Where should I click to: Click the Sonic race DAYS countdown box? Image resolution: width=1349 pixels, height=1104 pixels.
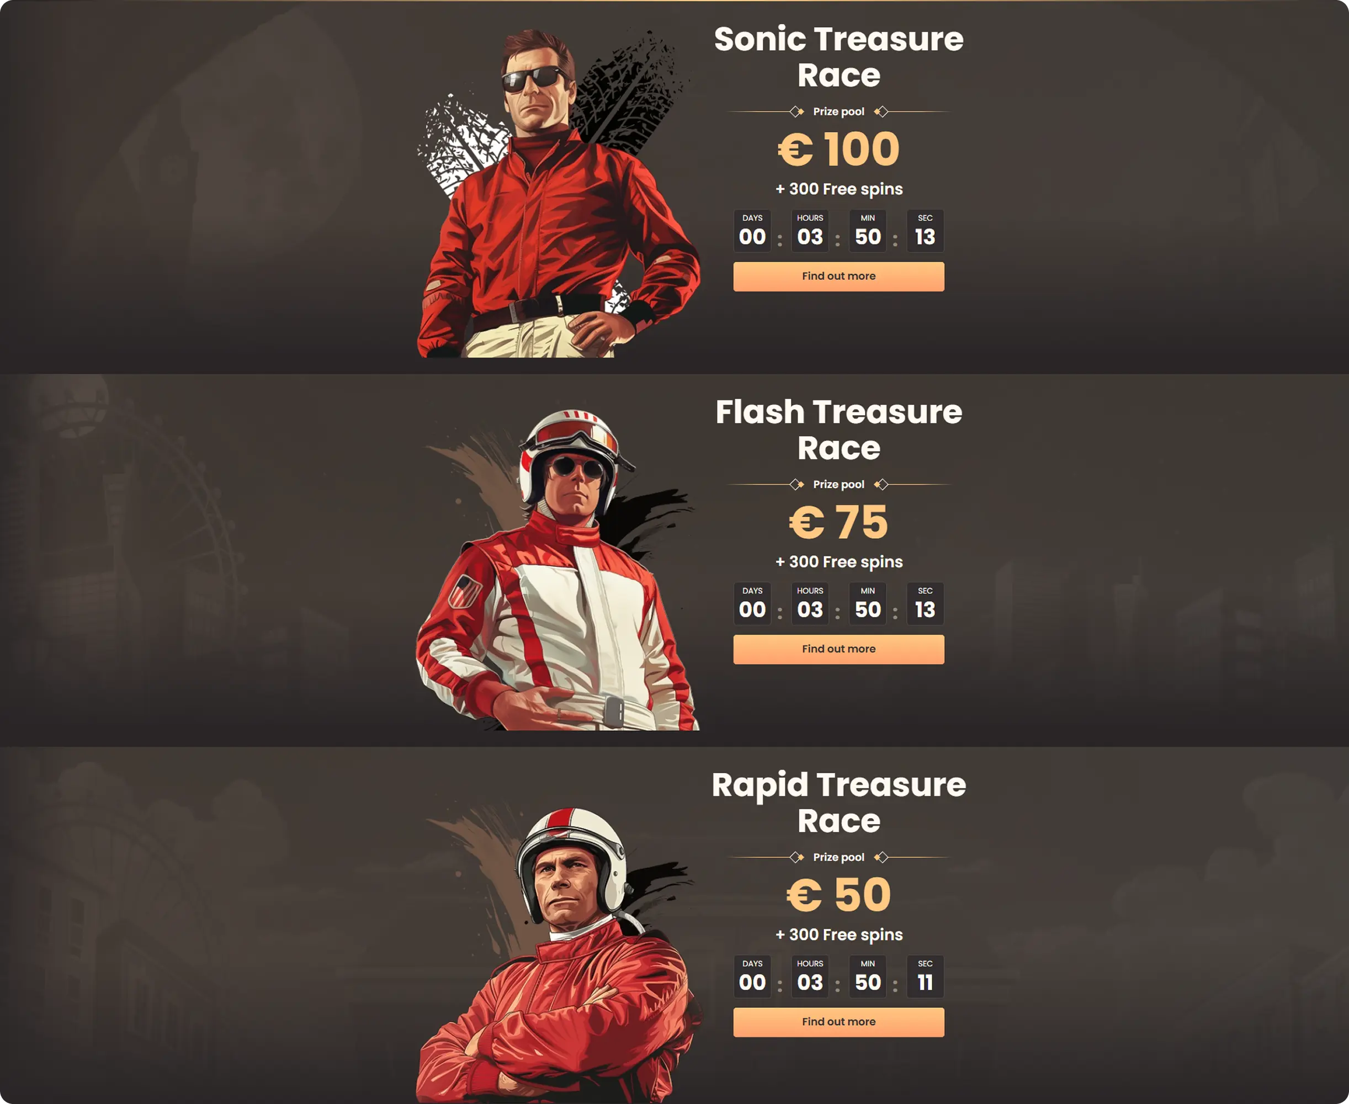click(x=752, y=231)
